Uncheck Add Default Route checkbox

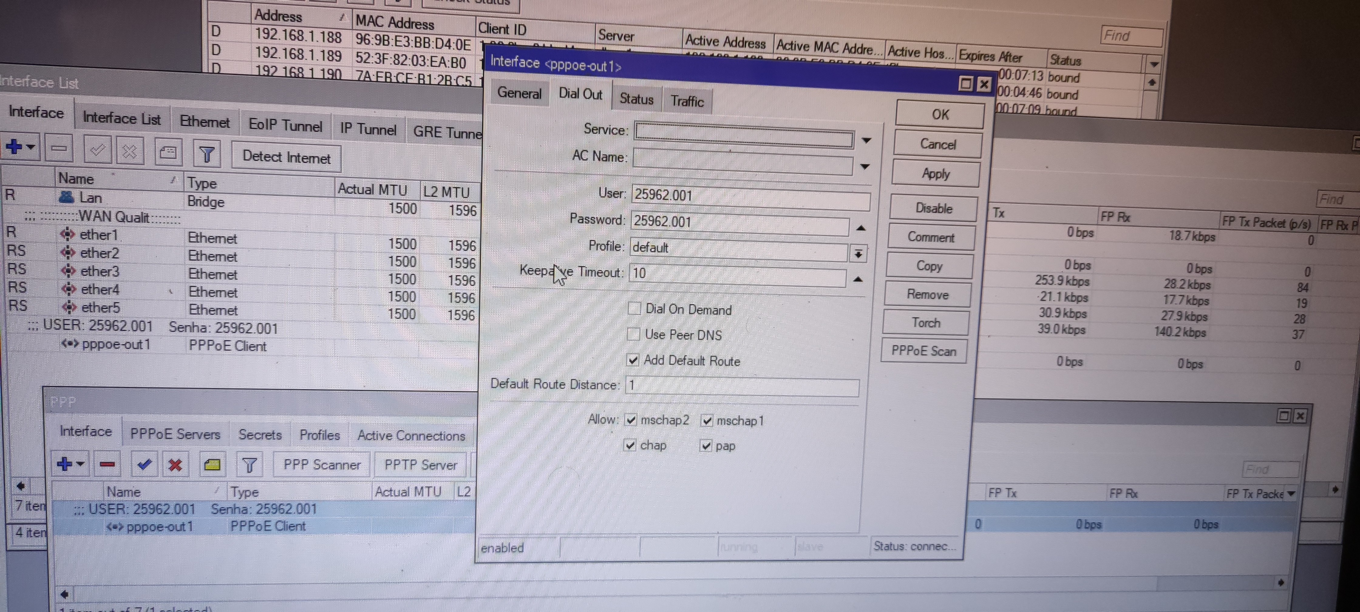(x=633, y=360)
